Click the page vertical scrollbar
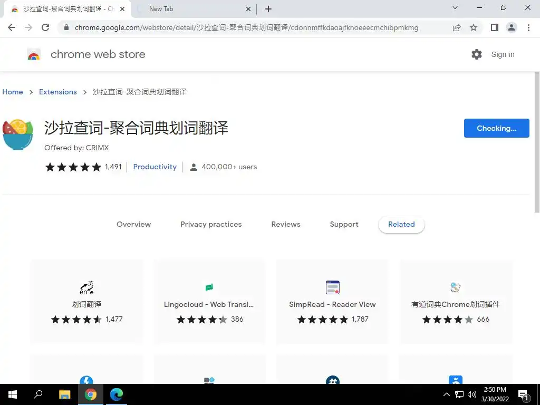 pyautogui.click(x=536, y=142)
